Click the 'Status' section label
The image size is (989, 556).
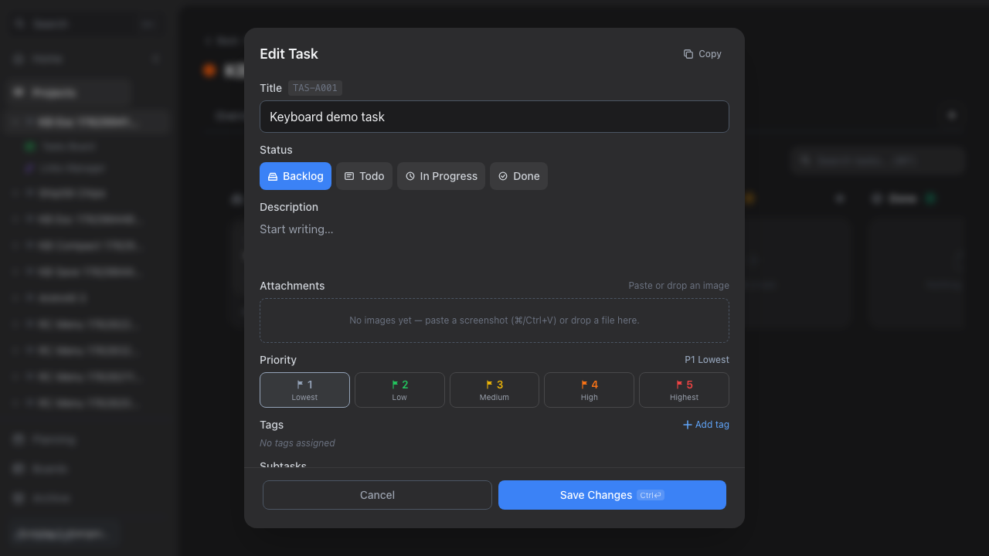pyautogui.click(x=276, y=150)
